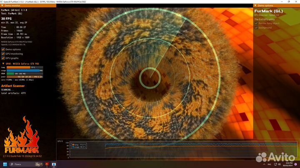300x168 pixels.
Task: Collapse the GPU0 NVIDIA GeForce GTX 950 section
Action: [3, 63]
